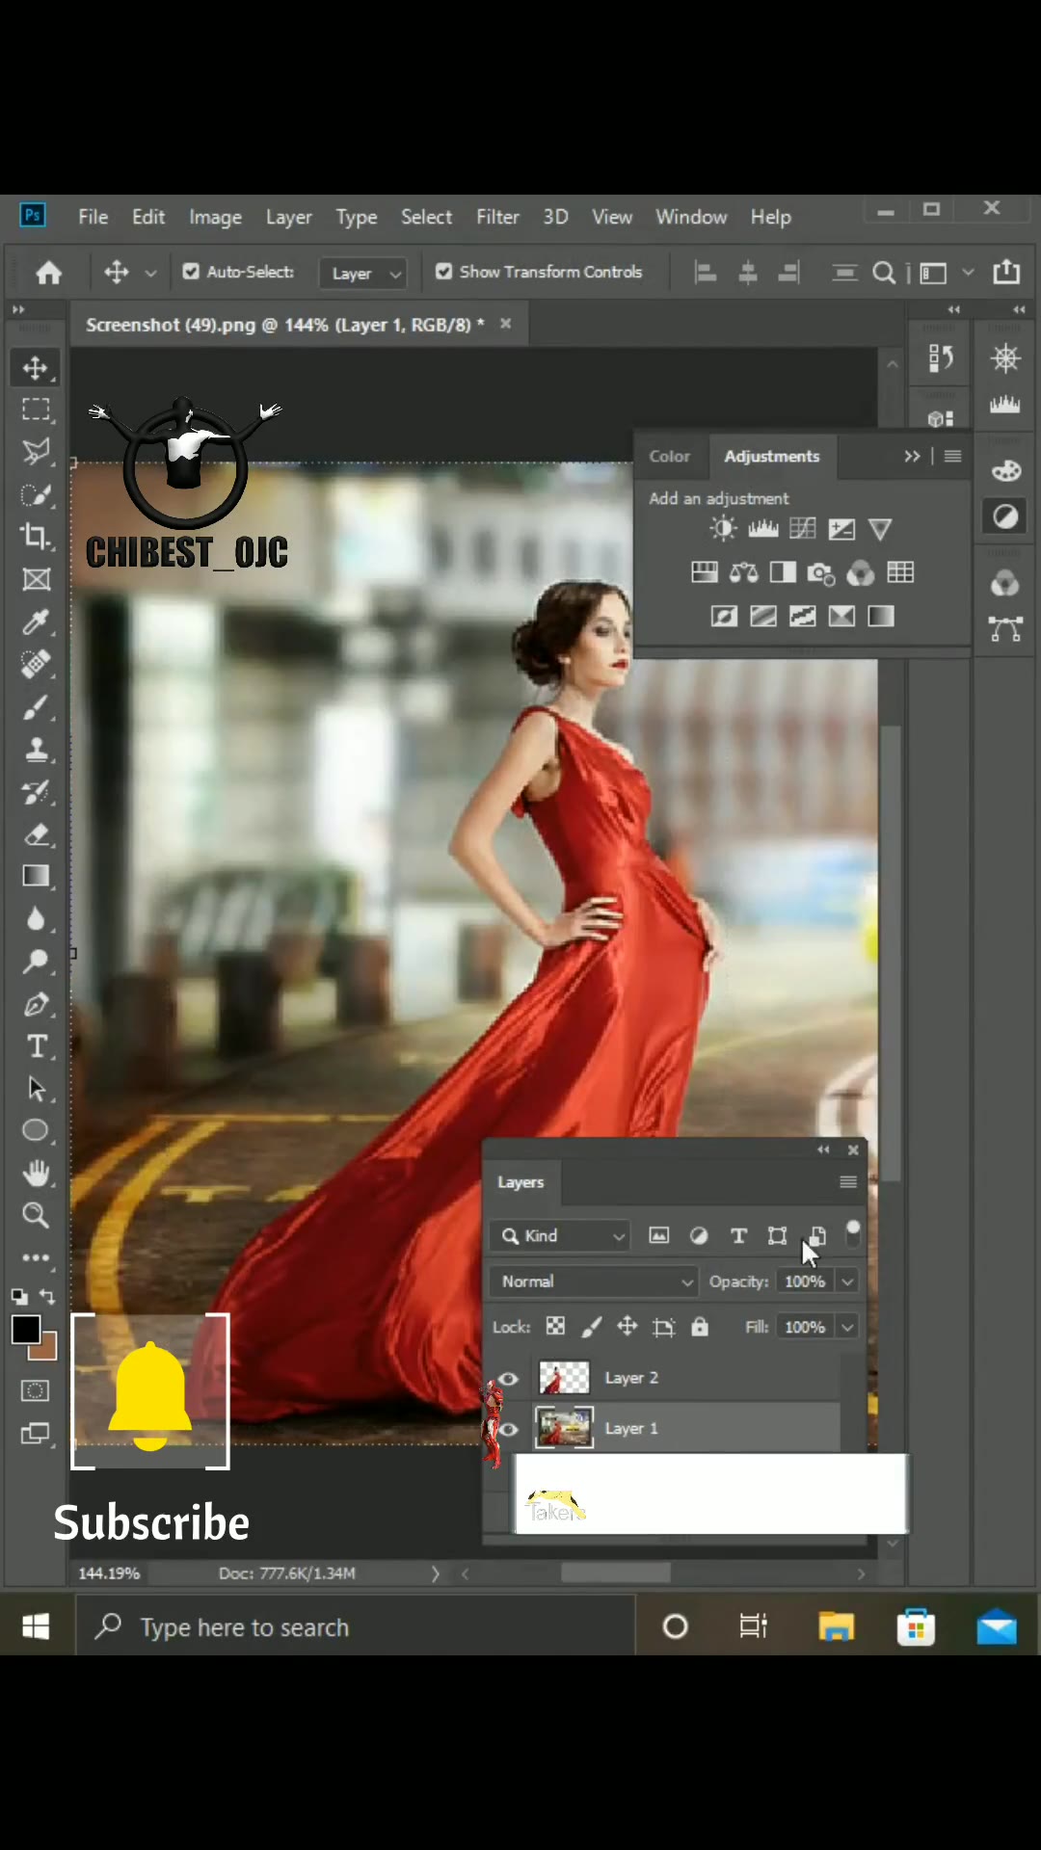The image size is (1041, 1850).
Task: Select the Path Selection tool
Action: (36, 1089)
